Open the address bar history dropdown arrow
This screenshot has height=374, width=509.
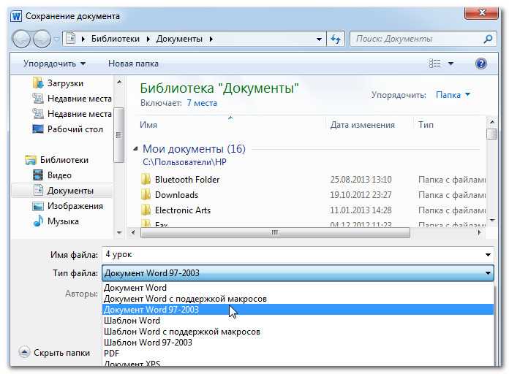pyautogui.click(x=319, y=39)
